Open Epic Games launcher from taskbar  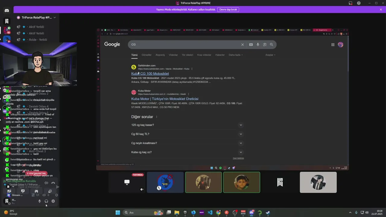pyautogui.click(x=185, y=212)
